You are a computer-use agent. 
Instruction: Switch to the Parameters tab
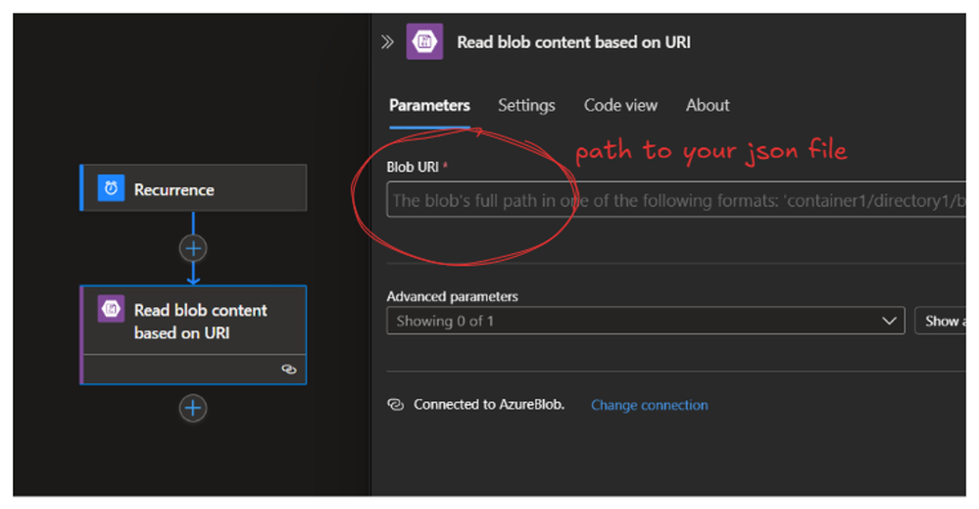tap(429, 106)
